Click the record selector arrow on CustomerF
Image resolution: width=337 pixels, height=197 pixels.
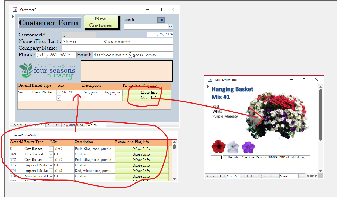tap(13, 16)
